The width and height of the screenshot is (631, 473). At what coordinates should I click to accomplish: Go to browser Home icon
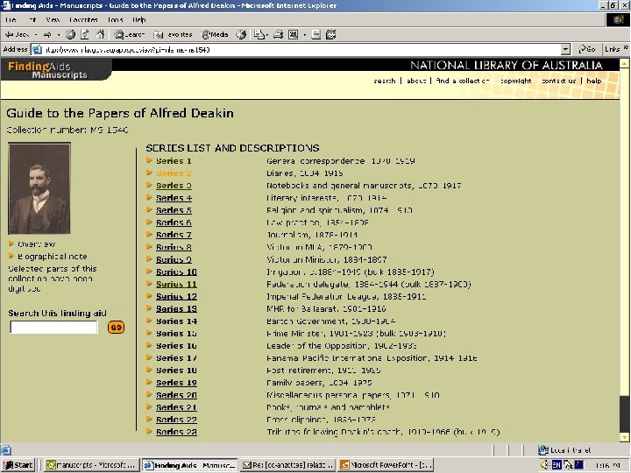tap(100, 34)
